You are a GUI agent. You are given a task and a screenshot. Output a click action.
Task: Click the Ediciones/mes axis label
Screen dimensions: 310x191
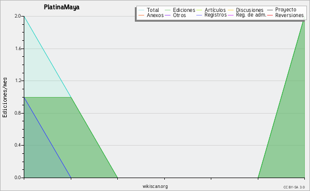pyautogui.click(x=5, y=98)
